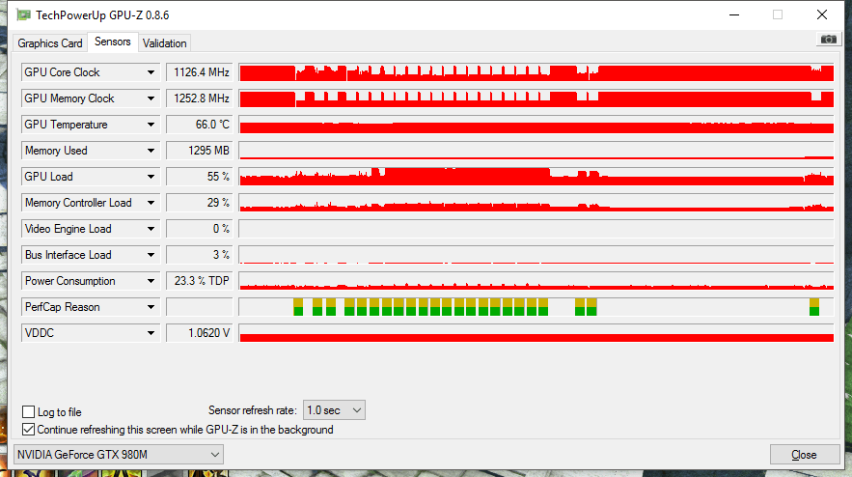This screenshot has height=477, width=852.
Task: Click the 1126.4 MHz core clock value
Action: (x=200, y=72)
